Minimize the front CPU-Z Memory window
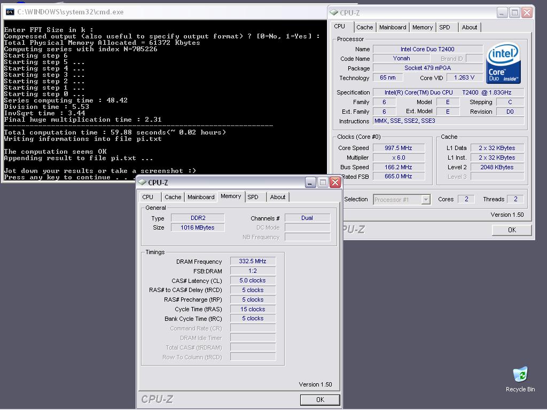547x410 pixels. click(310, 182)
